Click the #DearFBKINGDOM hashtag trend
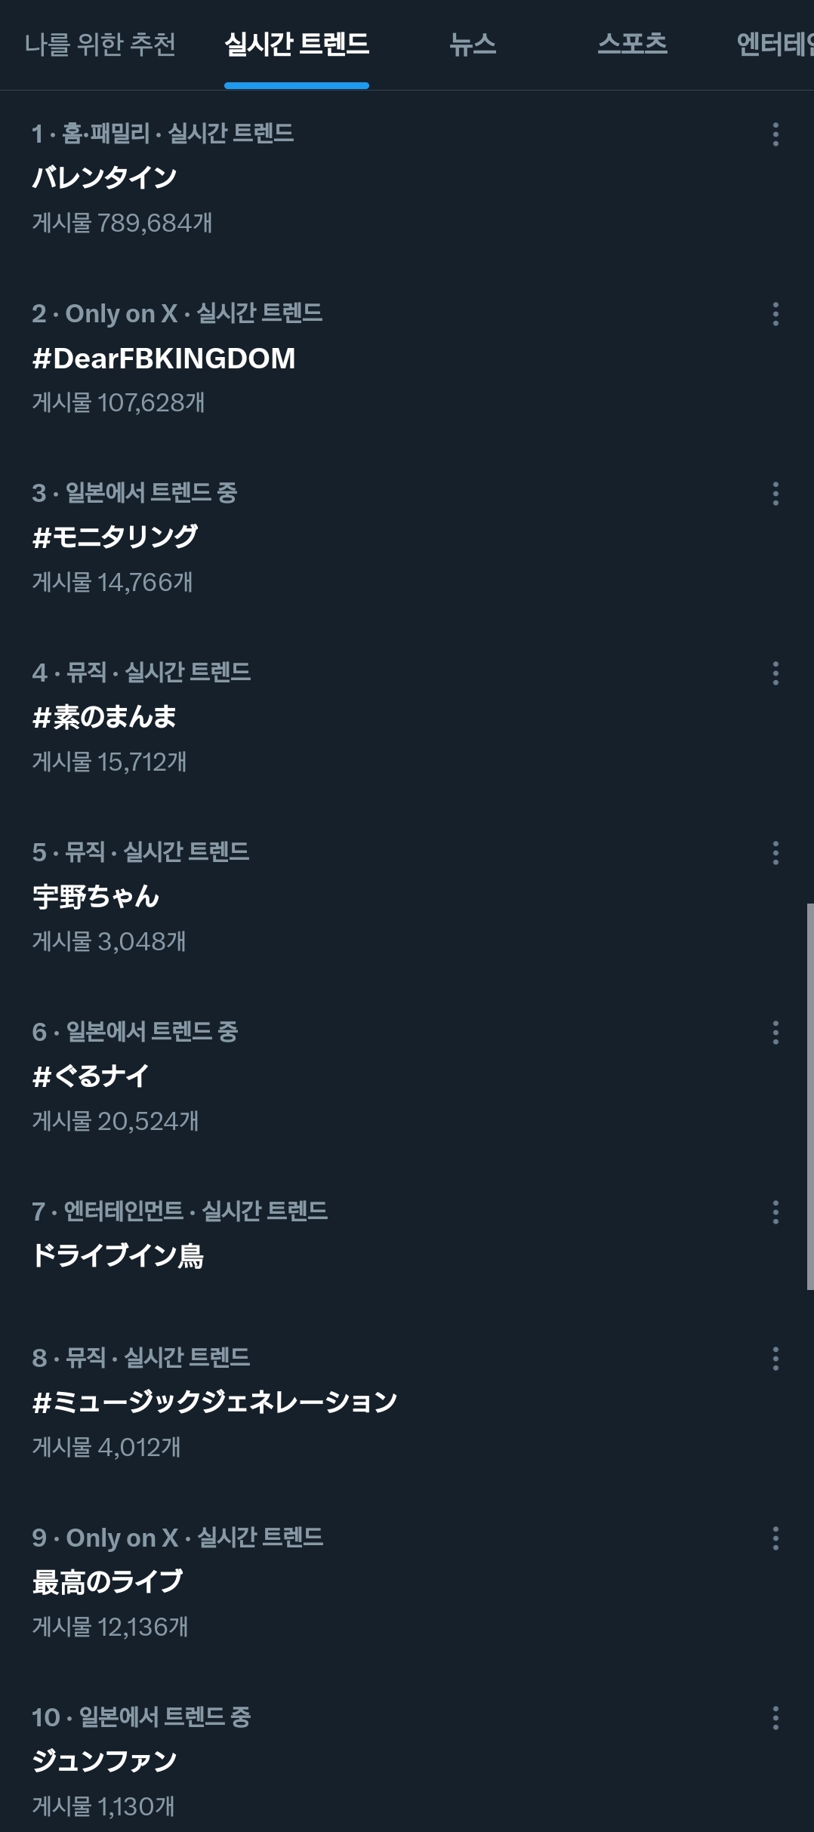 click(166, 359)
